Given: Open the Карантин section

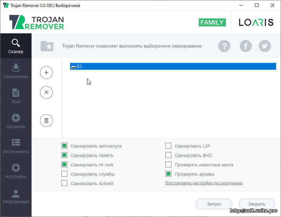Looking at the screenshot, I should coord(16,121).
